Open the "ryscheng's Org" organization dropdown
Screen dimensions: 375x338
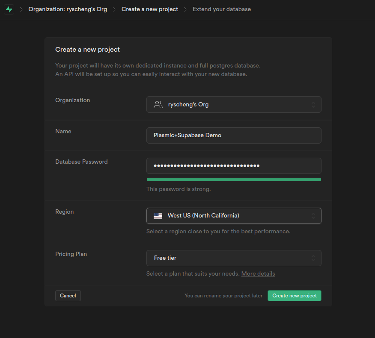coord(233,104)
